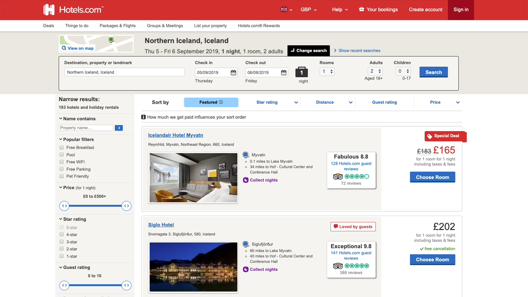Select the 4-star rating checkbox

pyautogui.click(x=62, y=235)
